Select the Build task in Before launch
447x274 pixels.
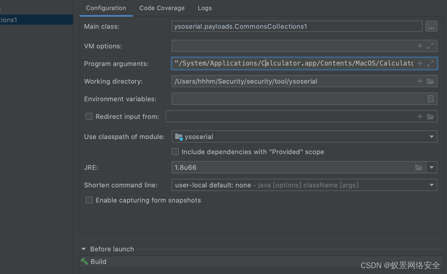pos(99,262)
